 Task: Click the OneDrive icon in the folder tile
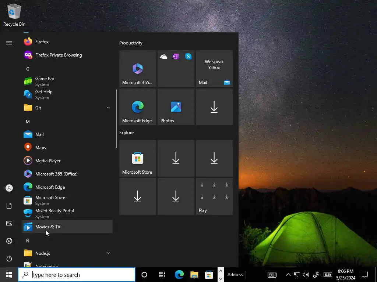[x=164, y=57]
